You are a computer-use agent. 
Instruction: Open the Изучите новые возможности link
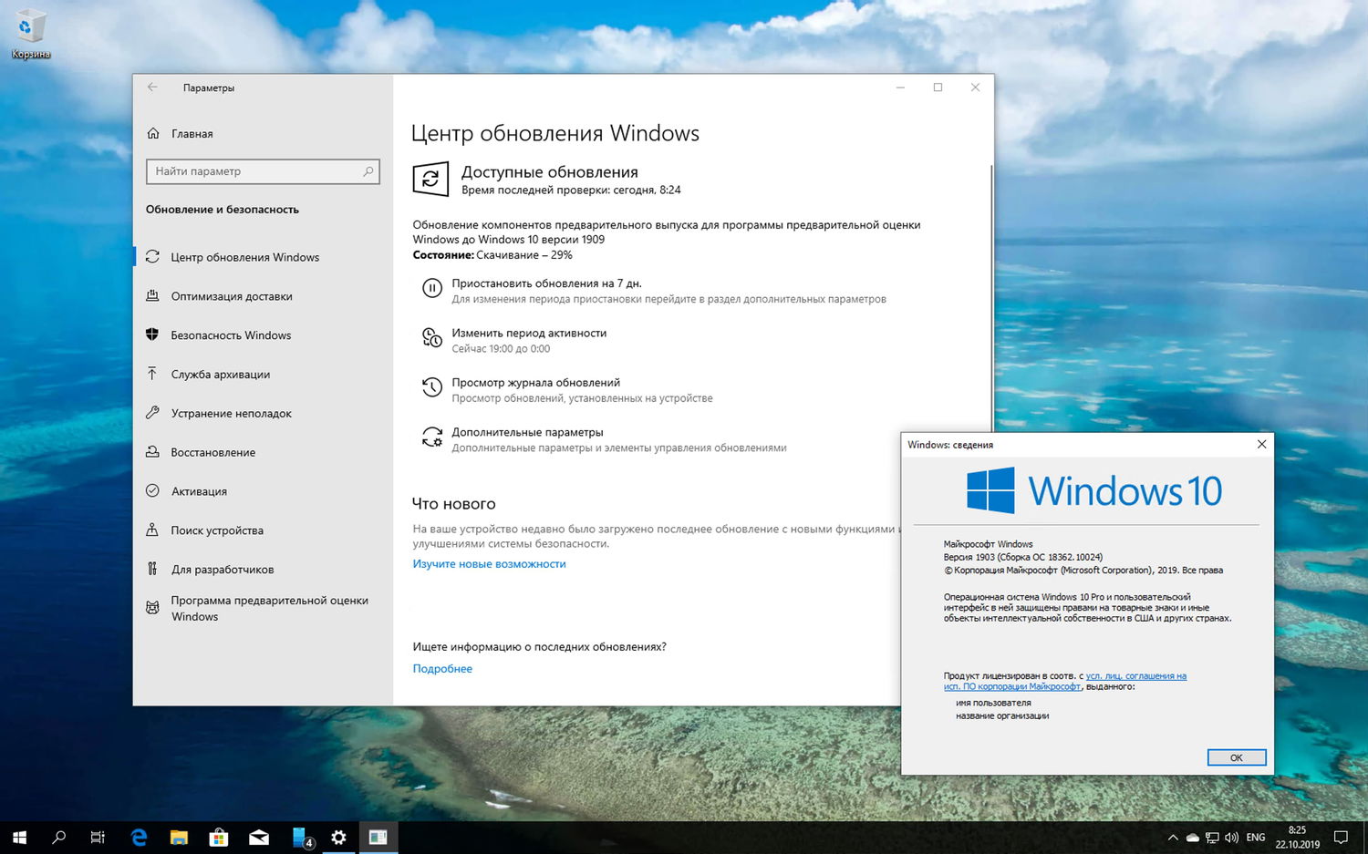(489, 564)
